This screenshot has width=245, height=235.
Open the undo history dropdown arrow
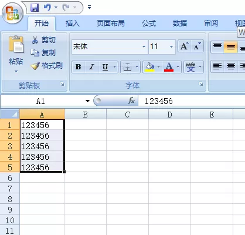click(56, 8)
